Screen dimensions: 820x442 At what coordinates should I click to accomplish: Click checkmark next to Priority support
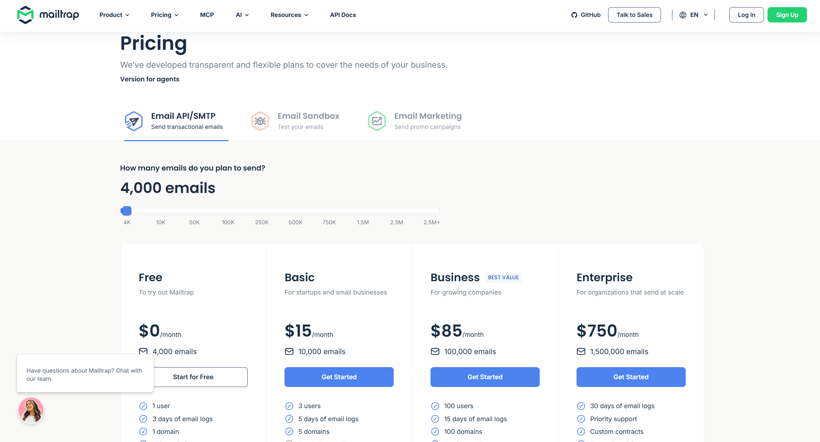tap(581, 419)
